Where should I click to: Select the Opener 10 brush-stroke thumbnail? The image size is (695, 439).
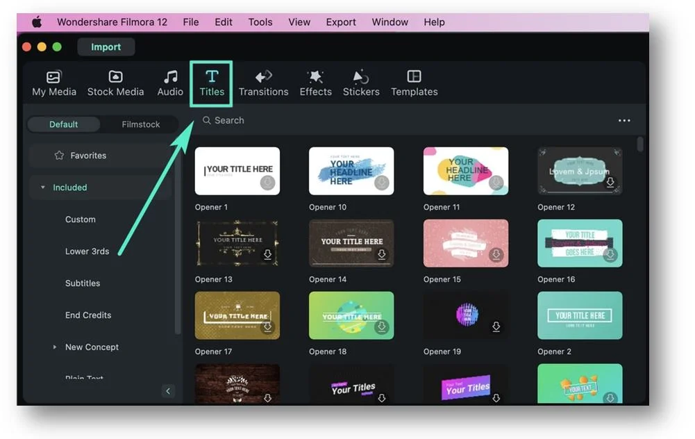tap(351, 171)
